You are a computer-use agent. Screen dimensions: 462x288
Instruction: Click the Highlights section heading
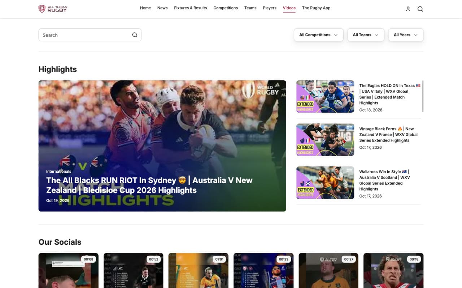click(x=58, y=69)
